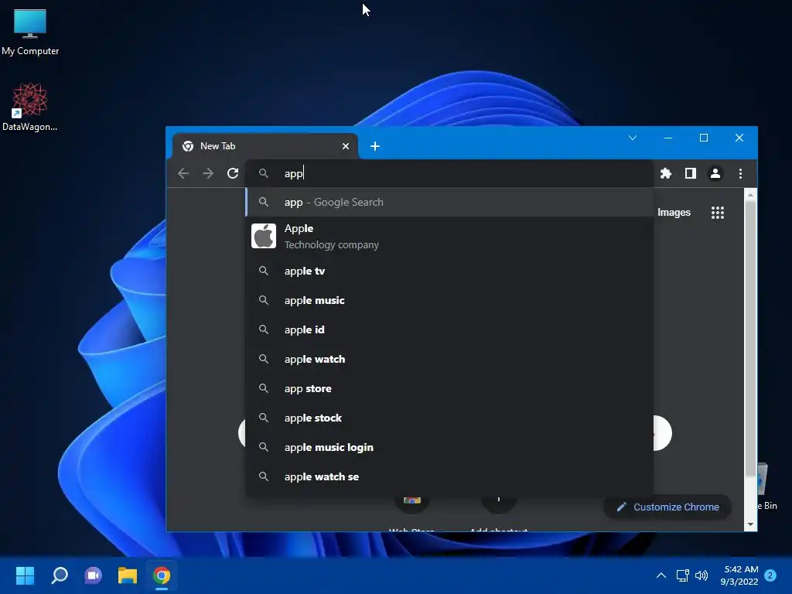Minimize the Chrome window
This screenshot has height=594, width=792.
click(668, 138)
